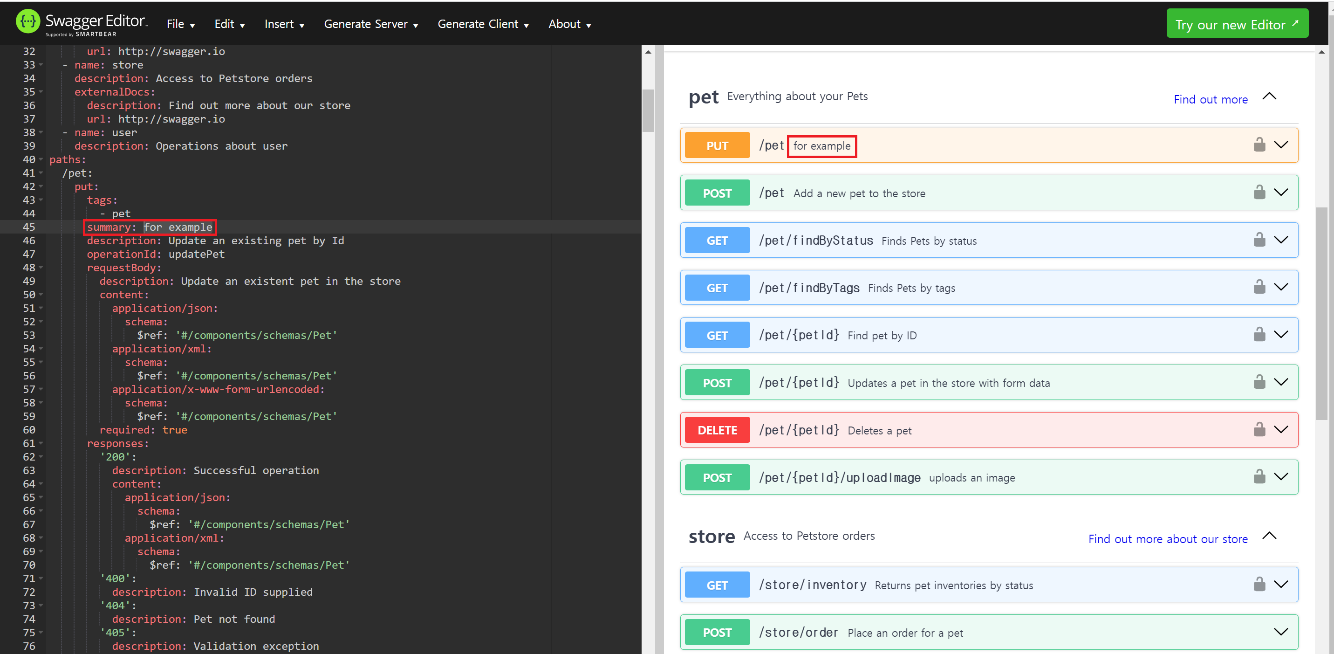Click the lock icon on POST /pet
Screen dimensions: 1334x654
1259,193
